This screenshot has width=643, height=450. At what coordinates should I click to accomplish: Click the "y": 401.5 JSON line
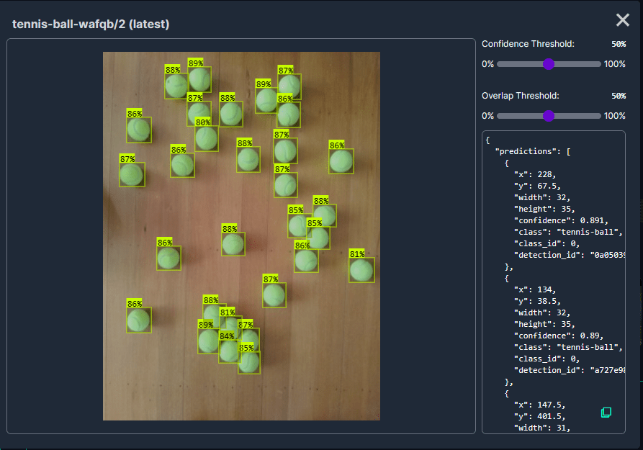(539, 416)
